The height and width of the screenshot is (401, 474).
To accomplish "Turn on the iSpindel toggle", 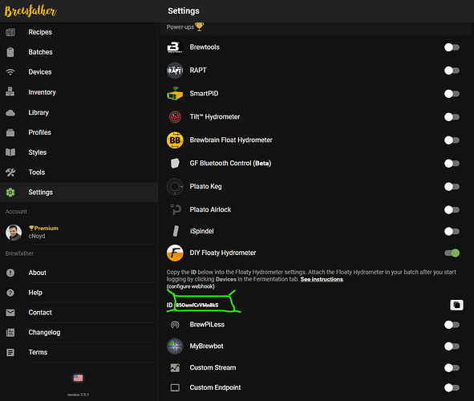I will point(452,232).
